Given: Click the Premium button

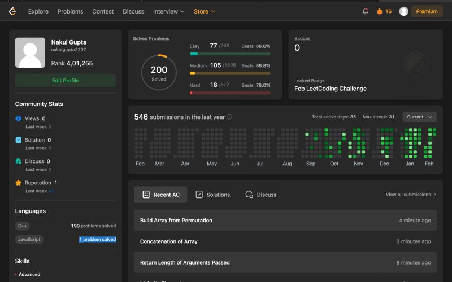Looking at the screenshot, I should (427, 11).
